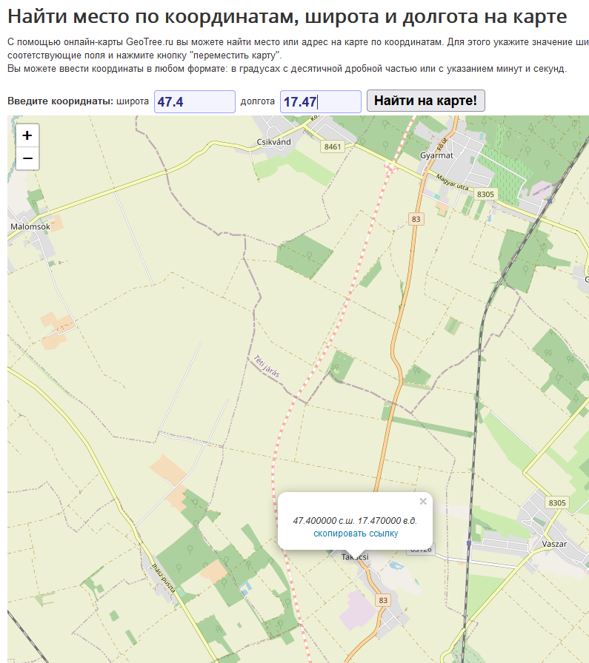Zoom out of the map
This screenshot has height=663, width=589.
pyautogui.click(x=27, y=158)
